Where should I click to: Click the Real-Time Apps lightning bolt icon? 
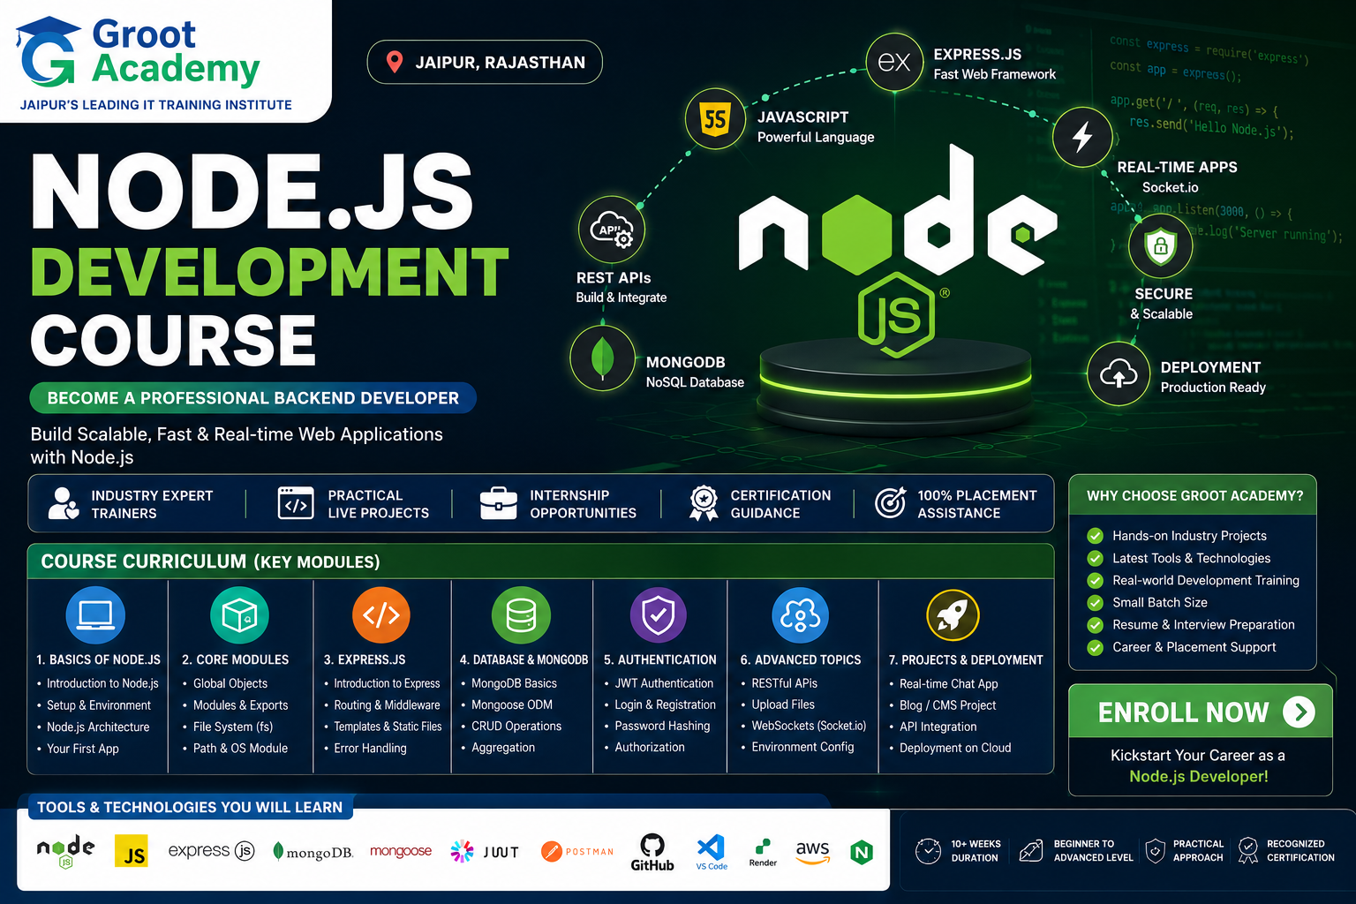(1082, 137)
